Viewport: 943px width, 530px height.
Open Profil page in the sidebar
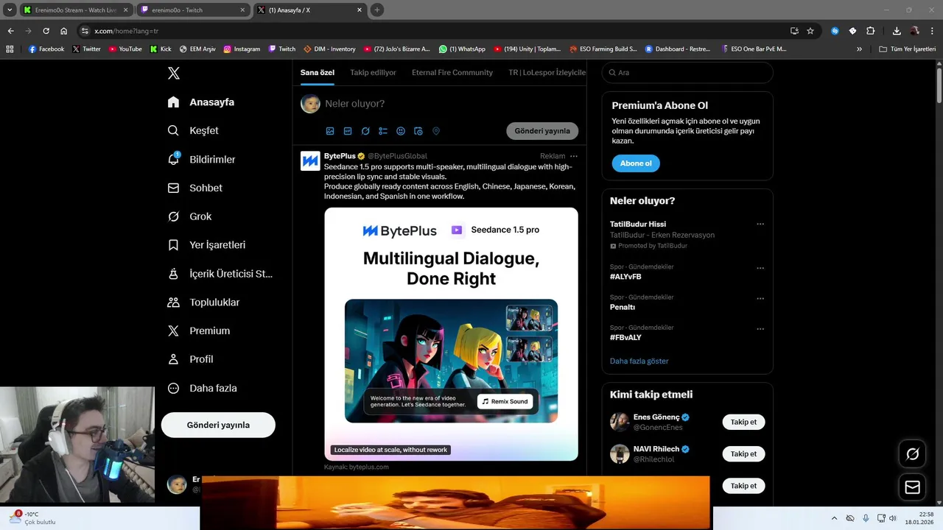pyautogui.click(x=190, y=359)
